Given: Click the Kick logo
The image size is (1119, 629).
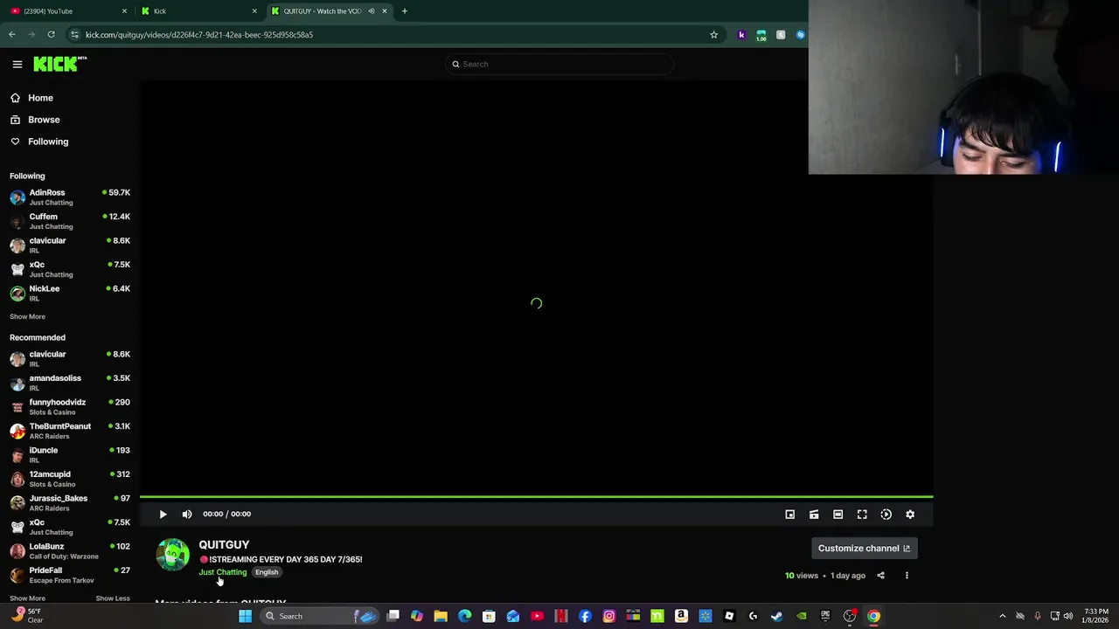Looking at the screenshot, I should pos(59,64).
